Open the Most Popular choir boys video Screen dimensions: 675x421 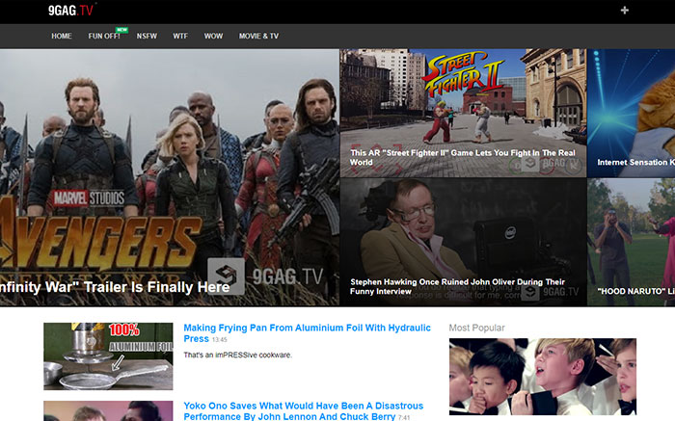542,377
